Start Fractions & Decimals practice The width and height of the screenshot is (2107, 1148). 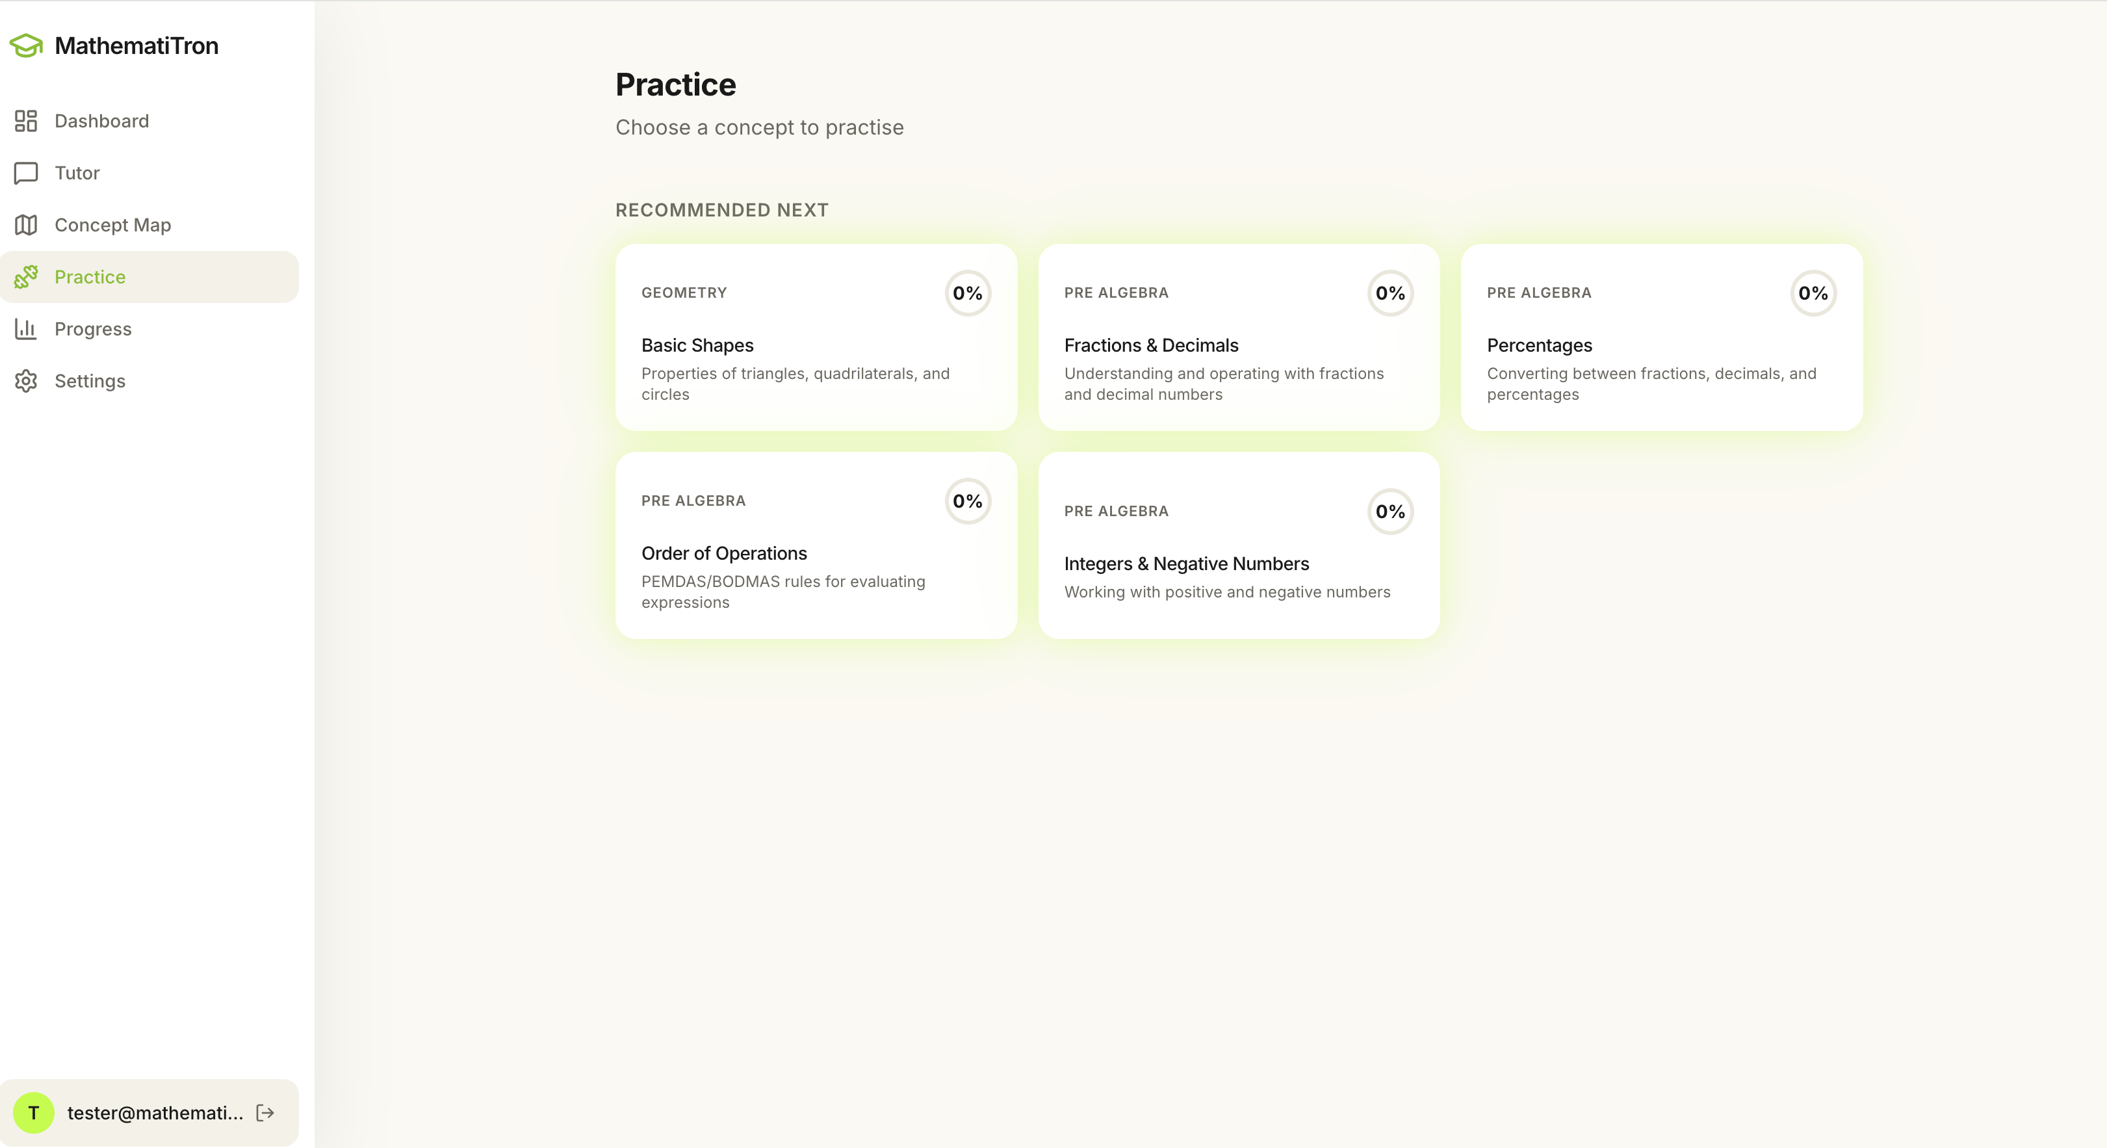coord(1238,337)
